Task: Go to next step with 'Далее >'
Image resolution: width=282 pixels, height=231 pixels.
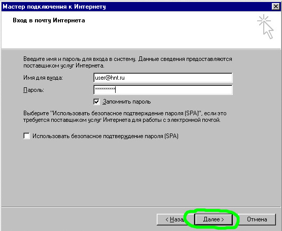Action: (214, 219)
